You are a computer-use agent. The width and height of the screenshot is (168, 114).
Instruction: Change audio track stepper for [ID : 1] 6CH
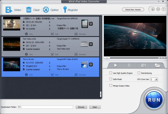(50, 46)
